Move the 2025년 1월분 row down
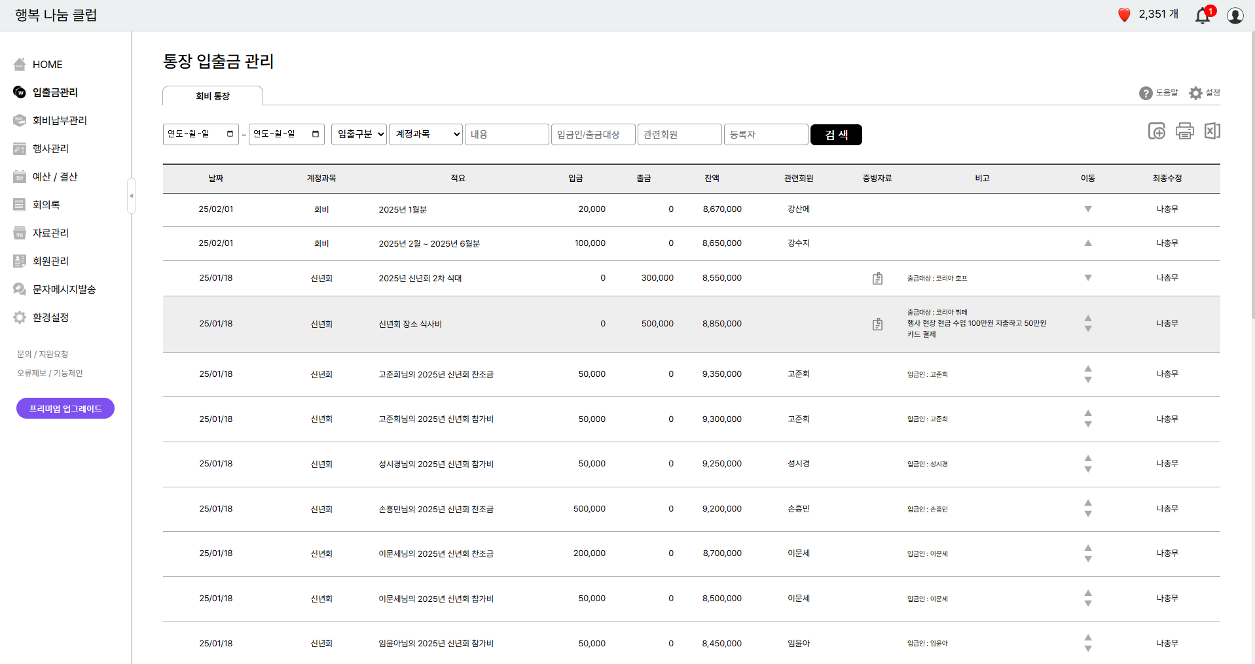The width and height of the screenshot is (1255, 664). point(1087,209)
